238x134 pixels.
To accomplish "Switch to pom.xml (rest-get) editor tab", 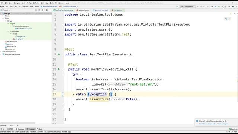I will (x=101, y=10).
